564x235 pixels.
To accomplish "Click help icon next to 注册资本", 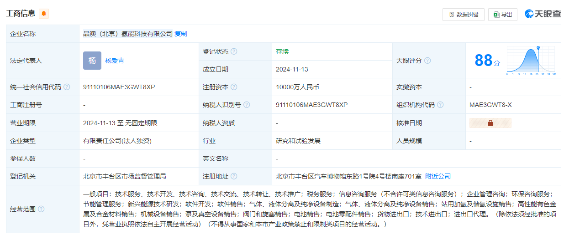I will [x=234, y=87].
